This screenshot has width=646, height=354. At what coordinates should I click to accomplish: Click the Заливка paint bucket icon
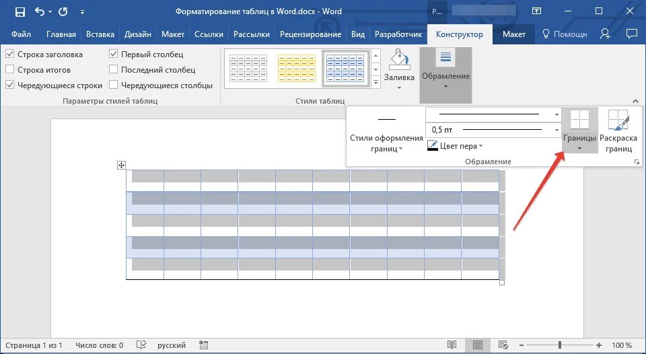coord(399,60)
